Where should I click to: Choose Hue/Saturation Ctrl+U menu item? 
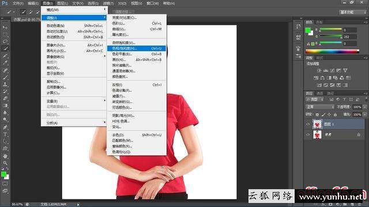click(x=137, y=48)
